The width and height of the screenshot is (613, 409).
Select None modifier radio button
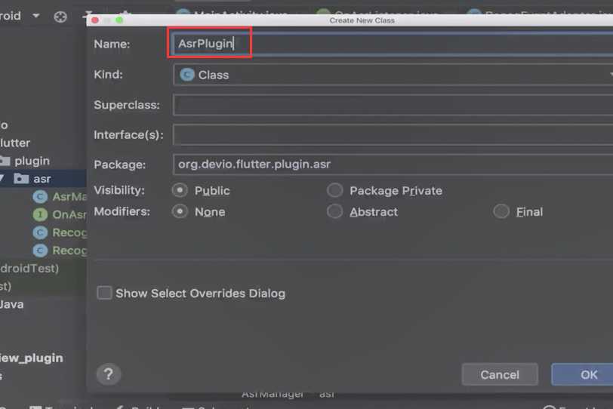point(180,212)
